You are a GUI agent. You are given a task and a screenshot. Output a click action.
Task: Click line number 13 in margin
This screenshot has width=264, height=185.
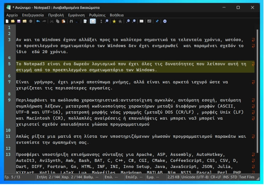click(x=8, y=154)
